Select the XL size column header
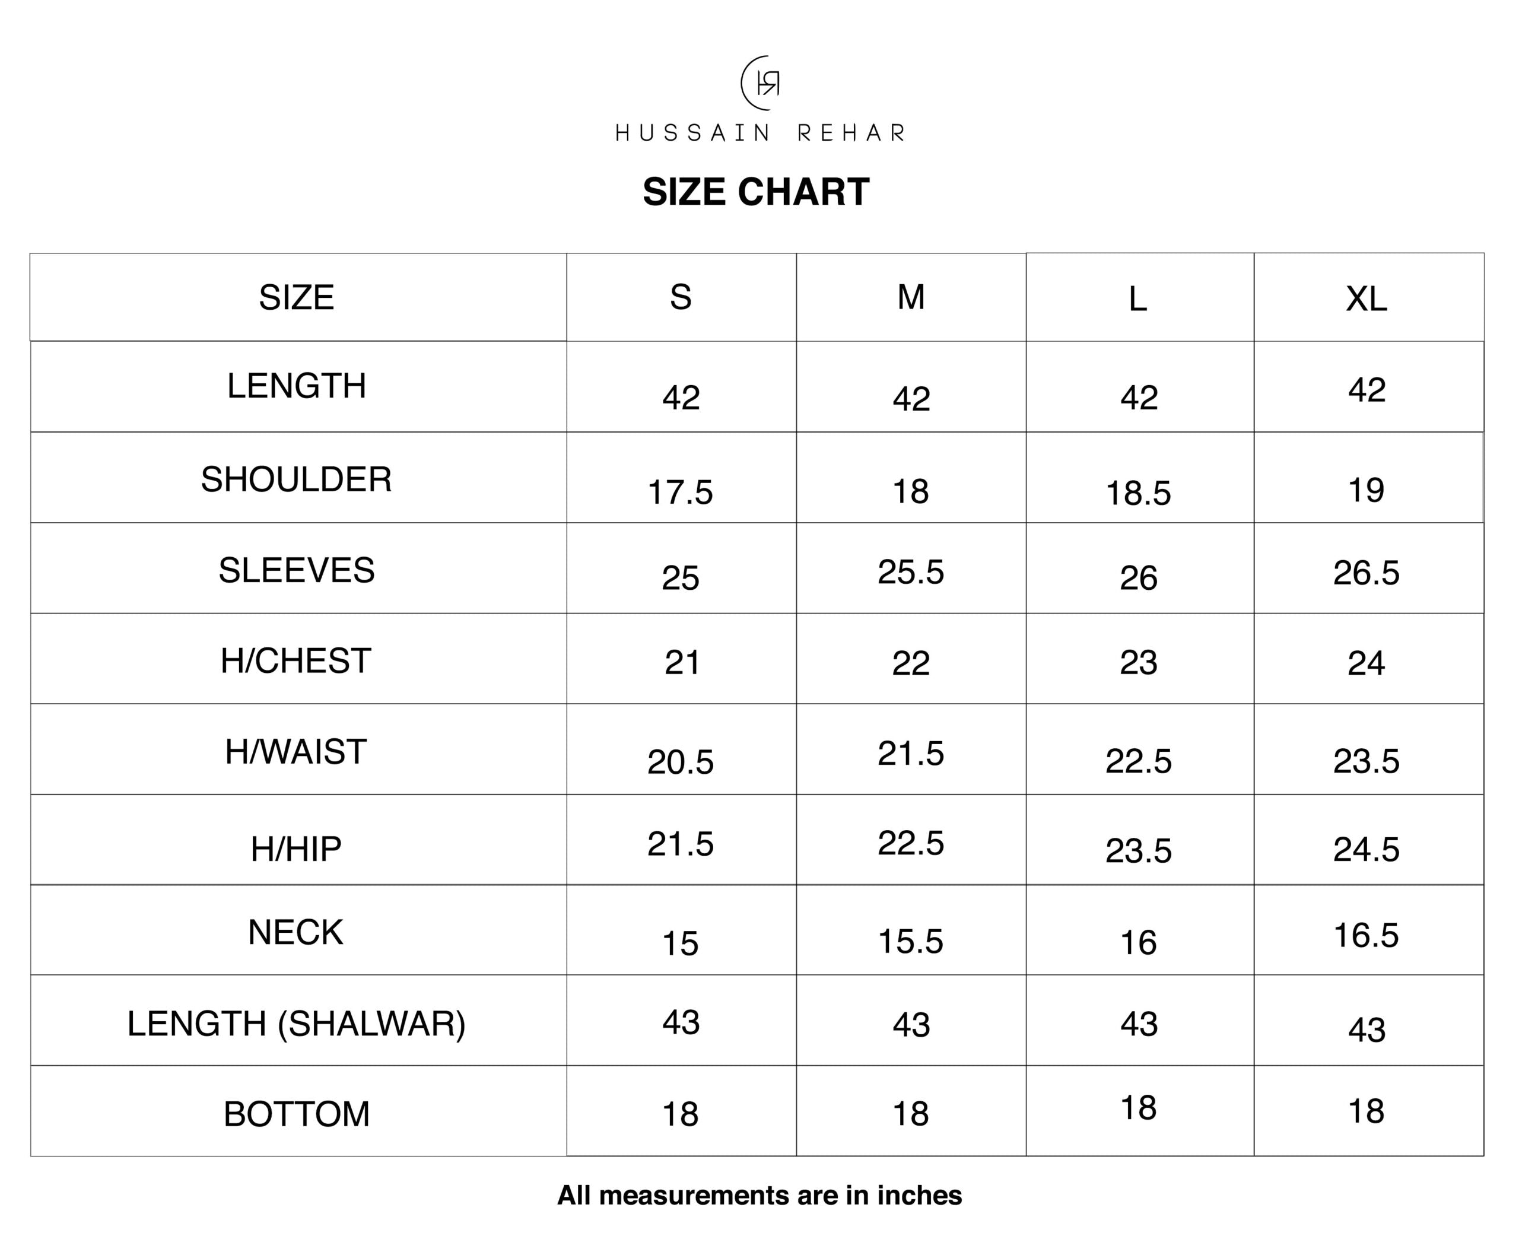This screenshot has width=1519, height=1236. tap(1366, 299)
